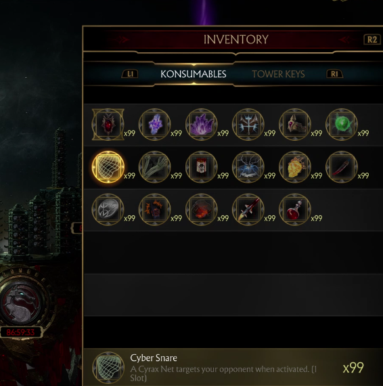The width and height of the screenshot is (383, 386).
Task: Select the red amulet konsumable icon
Action: [108, 125]
